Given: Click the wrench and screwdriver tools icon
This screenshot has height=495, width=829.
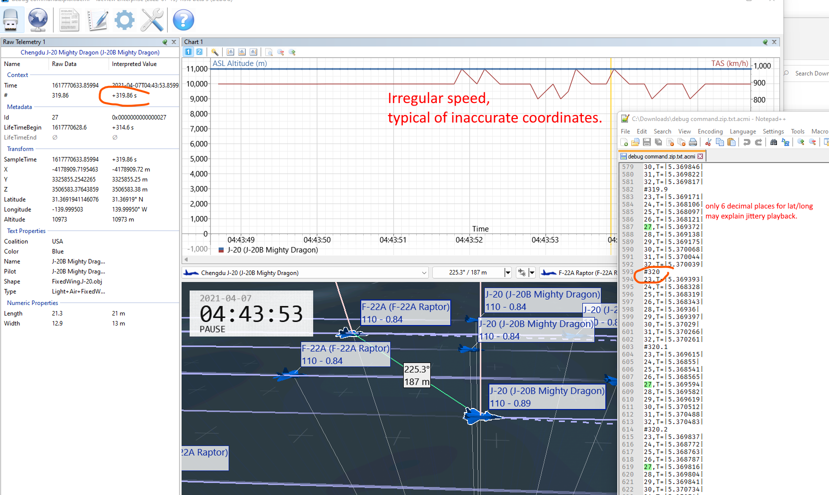Looking at the screenshot, I should pyautogui.click(x=152, y=20).
